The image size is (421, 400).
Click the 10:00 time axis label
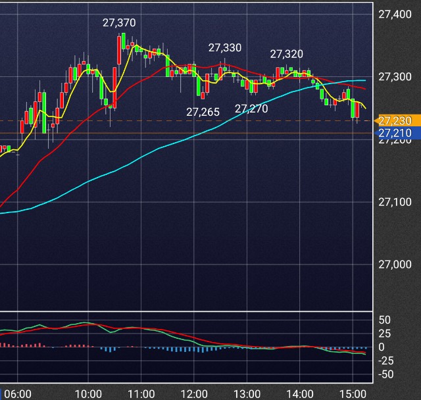pos(88,394)
